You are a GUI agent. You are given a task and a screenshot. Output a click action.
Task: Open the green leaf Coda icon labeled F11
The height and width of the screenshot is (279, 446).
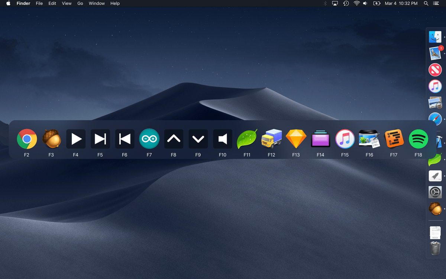click(247, 139)
